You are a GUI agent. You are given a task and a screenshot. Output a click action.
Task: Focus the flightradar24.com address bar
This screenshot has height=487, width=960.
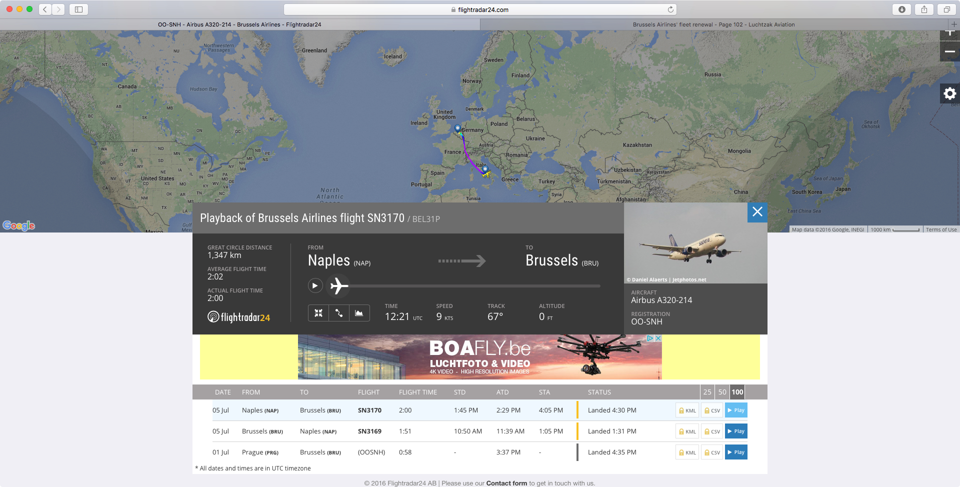point(480,9)
